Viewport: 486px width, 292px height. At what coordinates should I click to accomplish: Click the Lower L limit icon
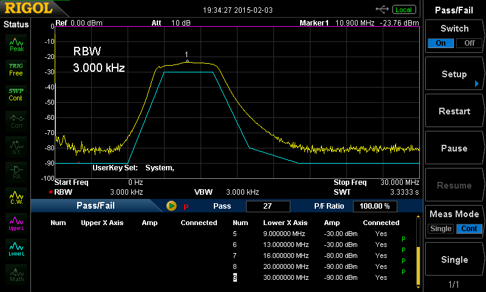[16, 249]
